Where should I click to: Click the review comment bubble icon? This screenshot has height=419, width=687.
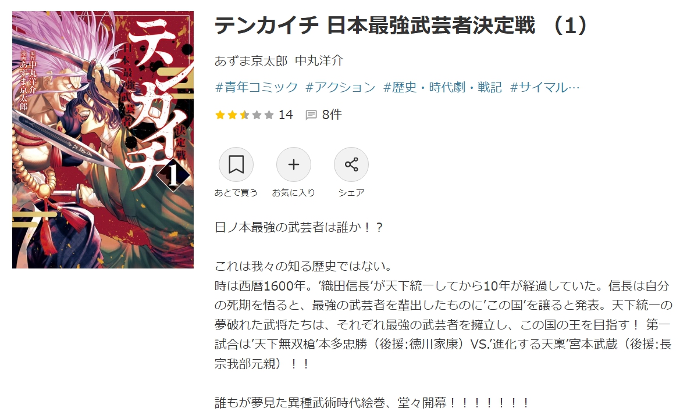[x=311, y=115]
